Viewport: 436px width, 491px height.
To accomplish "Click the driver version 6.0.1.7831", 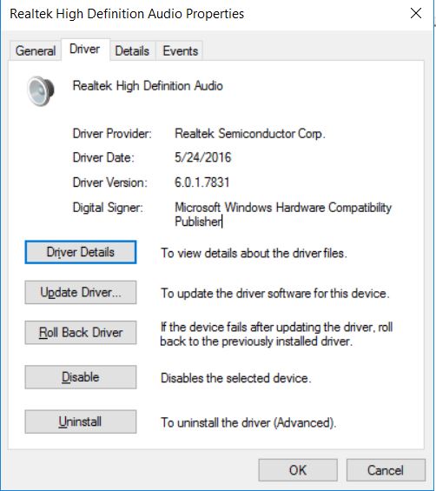I will [x=202, y=182].
